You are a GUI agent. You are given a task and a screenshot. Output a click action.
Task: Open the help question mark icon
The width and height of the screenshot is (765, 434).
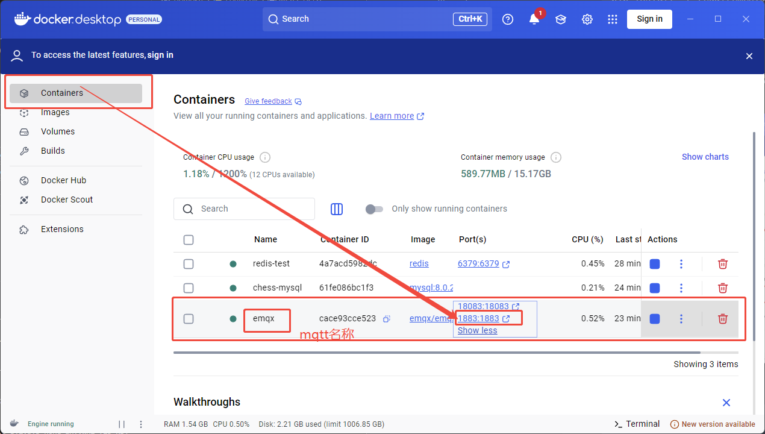508,19
